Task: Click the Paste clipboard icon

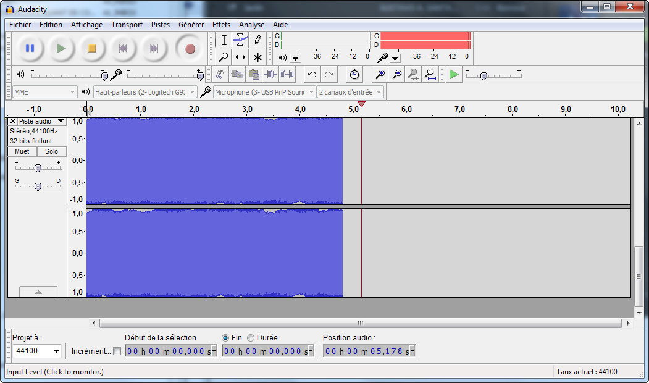Action: tap(254, 75)
